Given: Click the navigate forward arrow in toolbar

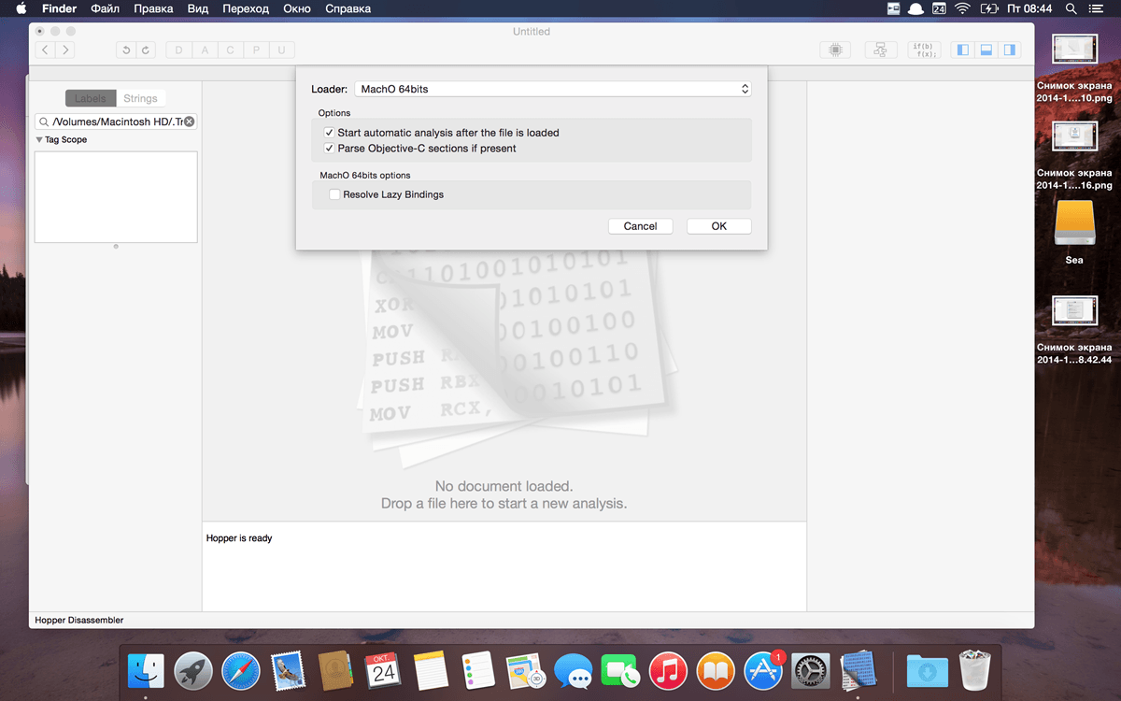Looking at the screenshot, I should click(x=65, y=50).
